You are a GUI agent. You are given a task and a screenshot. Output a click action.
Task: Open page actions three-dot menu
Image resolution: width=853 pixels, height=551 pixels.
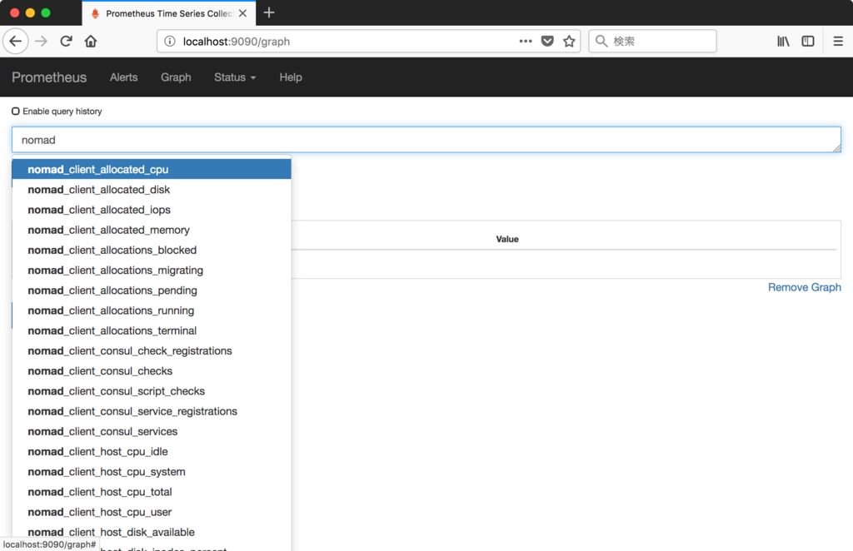click(525, 42)
